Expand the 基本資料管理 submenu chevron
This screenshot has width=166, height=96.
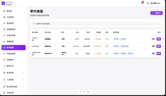pos(23,87)
